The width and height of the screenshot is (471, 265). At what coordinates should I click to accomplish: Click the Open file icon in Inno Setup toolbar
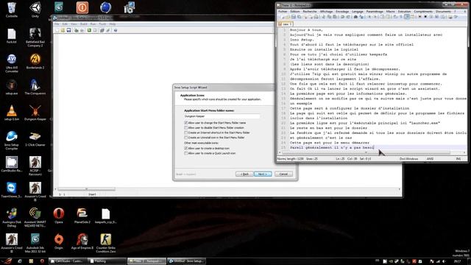coord(63,30)
